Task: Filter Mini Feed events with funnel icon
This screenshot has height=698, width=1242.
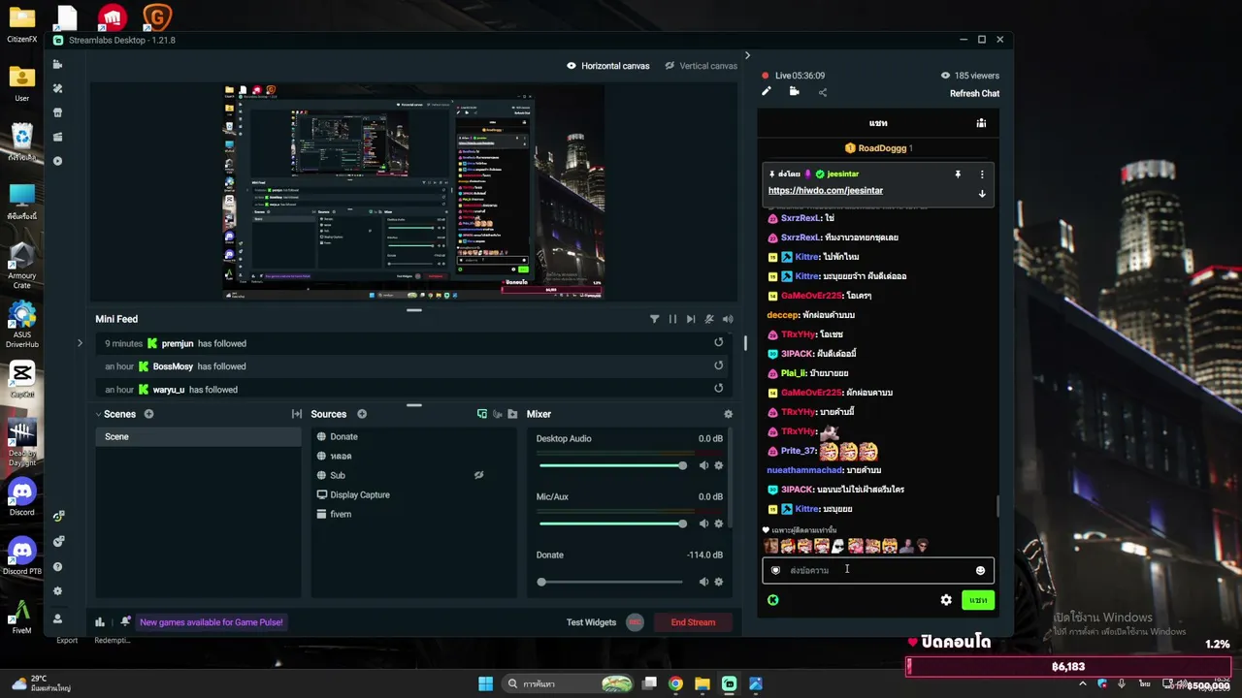Action: click(654, 319)
